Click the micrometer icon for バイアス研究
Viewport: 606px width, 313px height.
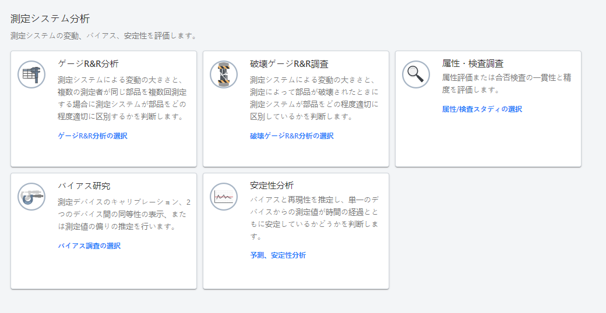point(31,197)
